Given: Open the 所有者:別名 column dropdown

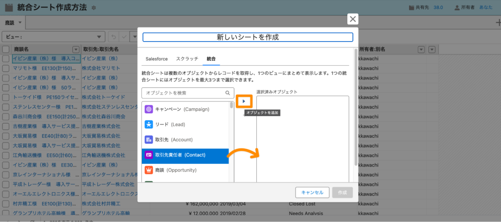Looking at the screenshot, I should pyautogui.click(x=421, y=49).
